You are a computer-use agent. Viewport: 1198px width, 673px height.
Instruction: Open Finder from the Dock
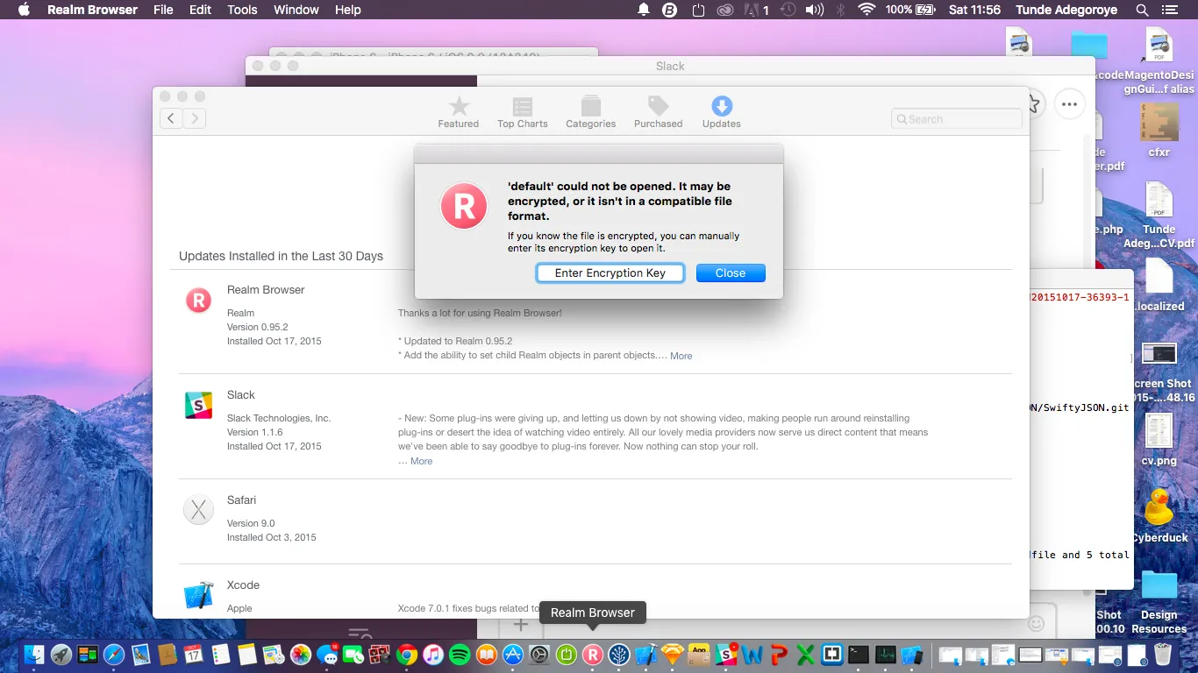pos(34,654)
